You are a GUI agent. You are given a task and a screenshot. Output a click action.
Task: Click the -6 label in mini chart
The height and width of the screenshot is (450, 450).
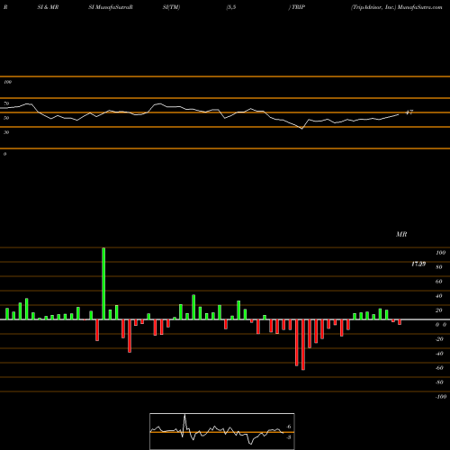coord(288,427)
